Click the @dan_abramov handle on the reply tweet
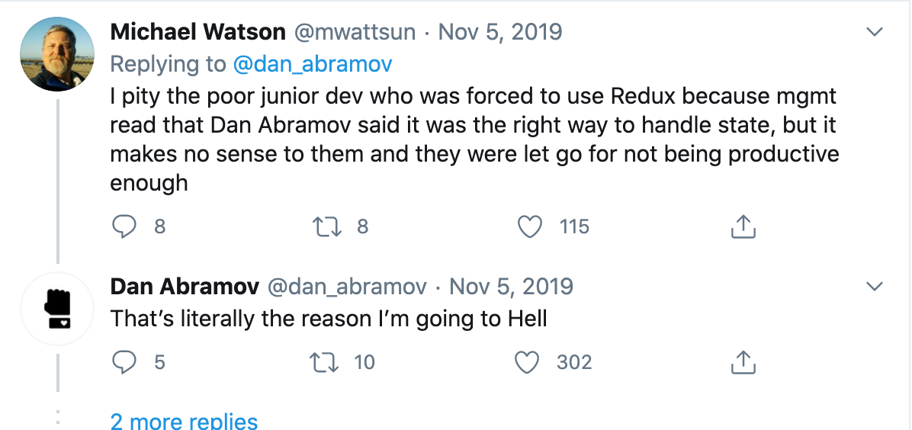The image size is (912, 430). (347, 287)
